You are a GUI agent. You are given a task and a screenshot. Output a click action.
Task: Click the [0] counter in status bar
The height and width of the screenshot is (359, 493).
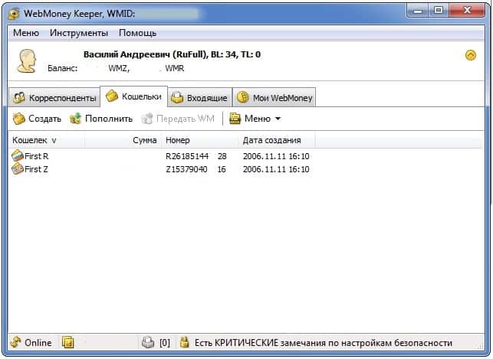click(x=165, y=343)
